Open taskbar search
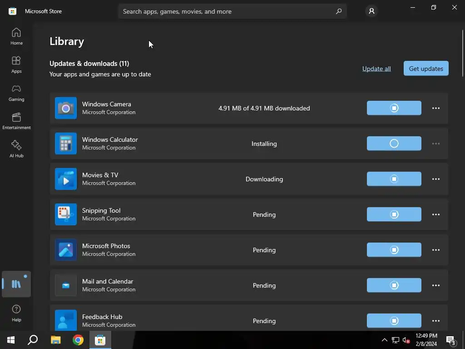Image resolution: width=465 pixels, height=349 pixels. 33,340
